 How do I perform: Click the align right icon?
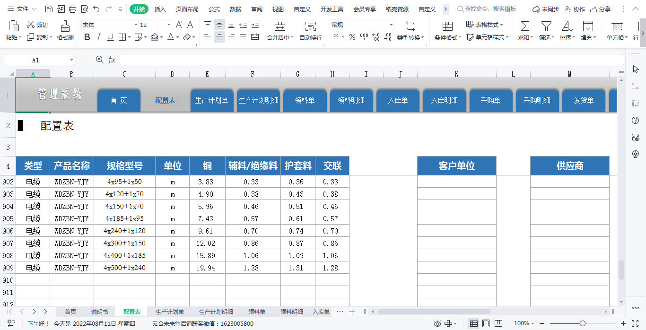(231, 37)
